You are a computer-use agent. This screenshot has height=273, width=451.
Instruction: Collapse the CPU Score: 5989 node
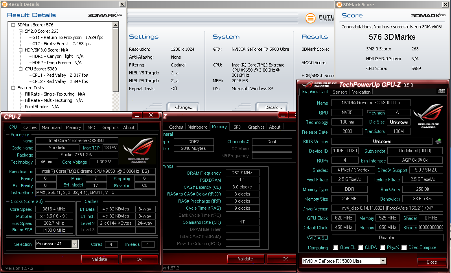coord(21,69)
